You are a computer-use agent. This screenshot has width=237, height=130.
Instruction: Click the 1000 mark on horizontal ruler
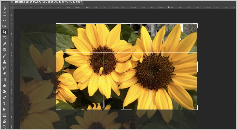click(x=115, y=7)
